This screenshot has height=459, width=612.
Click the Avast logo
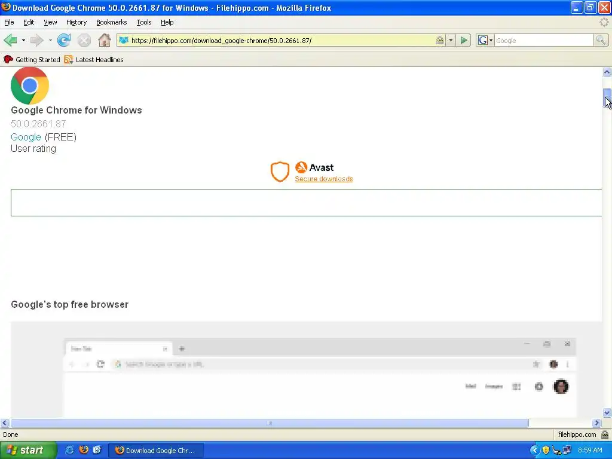[314, 167]
